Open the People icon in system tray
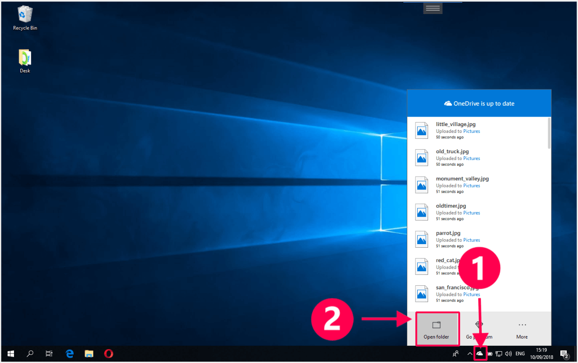 (x=456, y=354)
